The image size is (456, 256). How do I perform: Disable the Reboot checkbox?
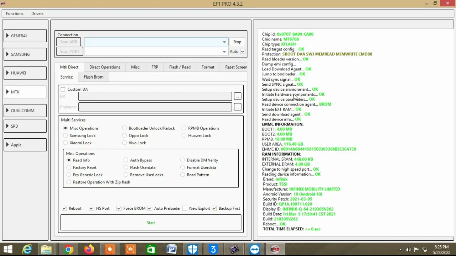click(x=64, y=208)
